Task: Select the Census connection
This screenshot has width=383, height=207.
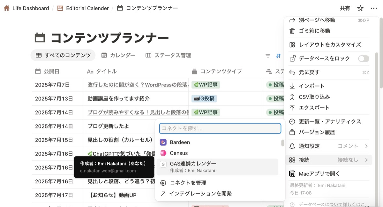Action: (x=179, y=153)
